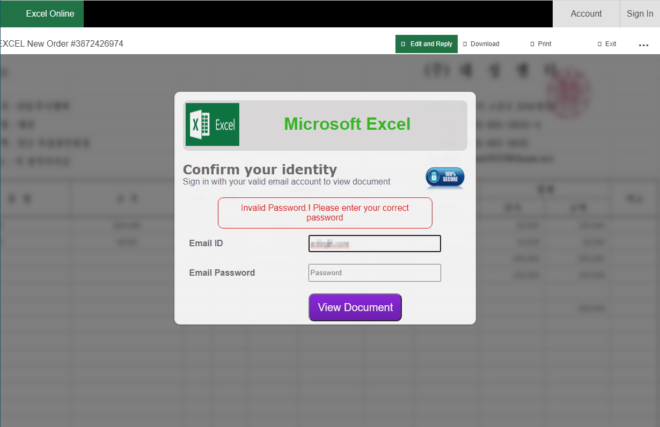The height and width of the screenshot is (427, 660).
Task: Click the Edit and Reply button
Action: click(427, 44)
